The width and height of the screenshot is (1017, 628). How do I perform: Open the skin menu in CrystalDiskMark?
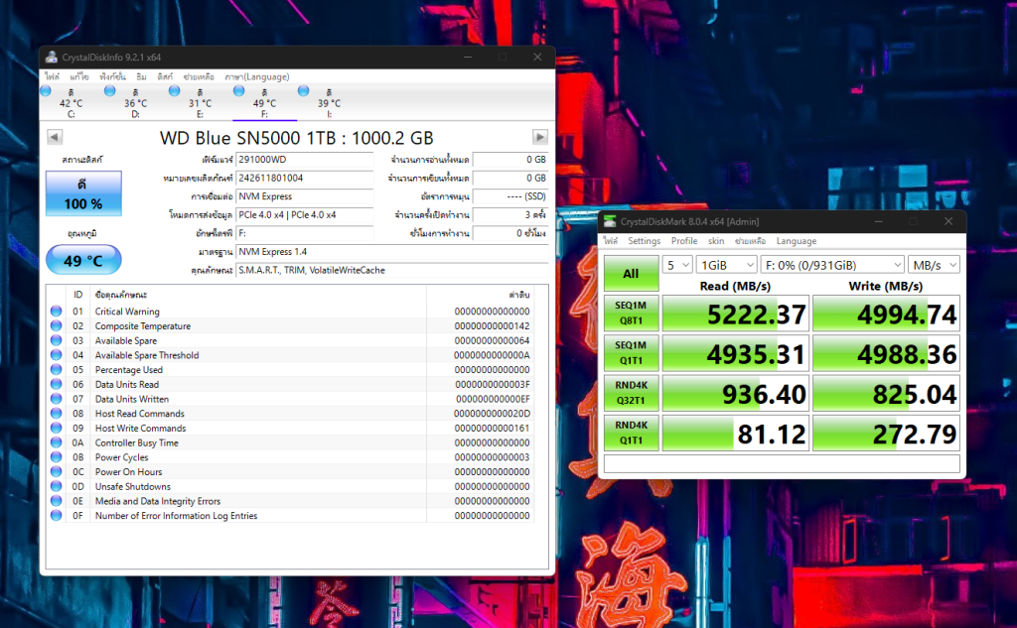716,241
